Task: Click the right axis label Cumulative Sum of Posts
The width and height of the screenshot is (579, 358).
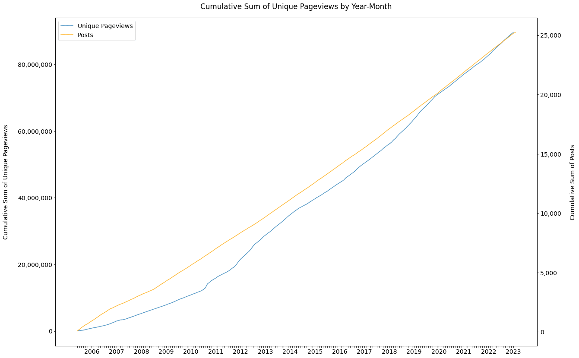Action: click(573, 182)
